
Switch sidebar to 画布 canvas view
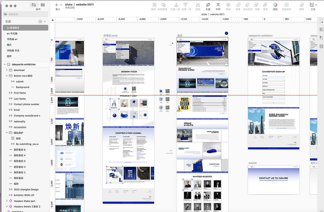(x=34, y=5)
